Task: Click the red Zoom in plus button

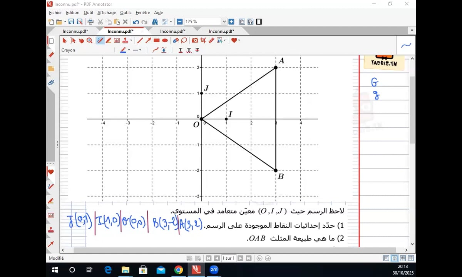Action: coord(231,22)
